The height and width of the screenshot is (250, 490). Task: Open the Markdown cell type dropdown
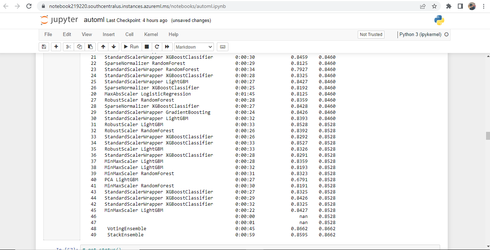coord(194,47)
